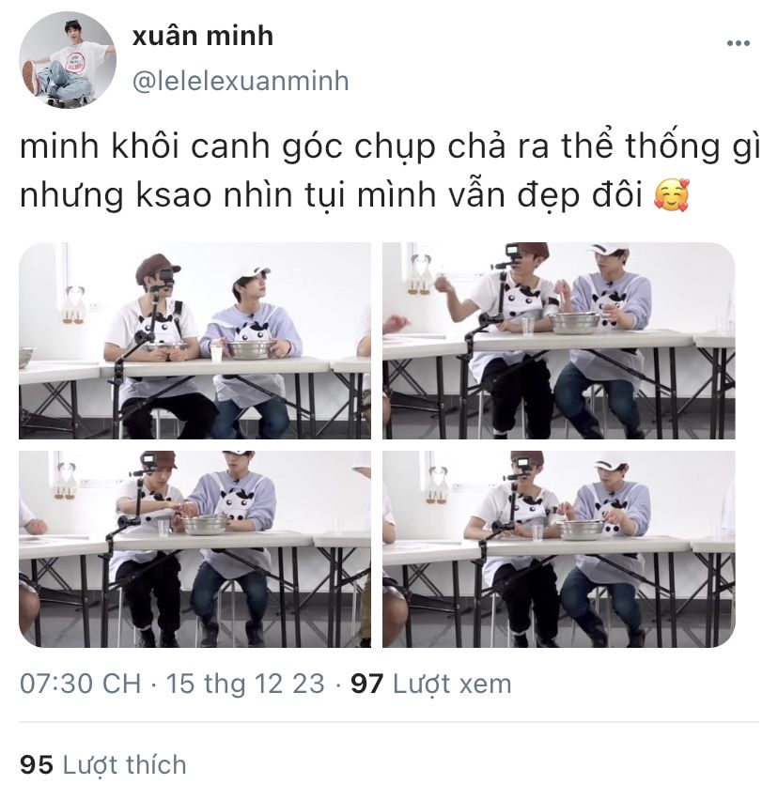The width and height of the screenshot is (778, 800).
Task: Click the 15 thg 12 23 date
Action: (245, 684)
